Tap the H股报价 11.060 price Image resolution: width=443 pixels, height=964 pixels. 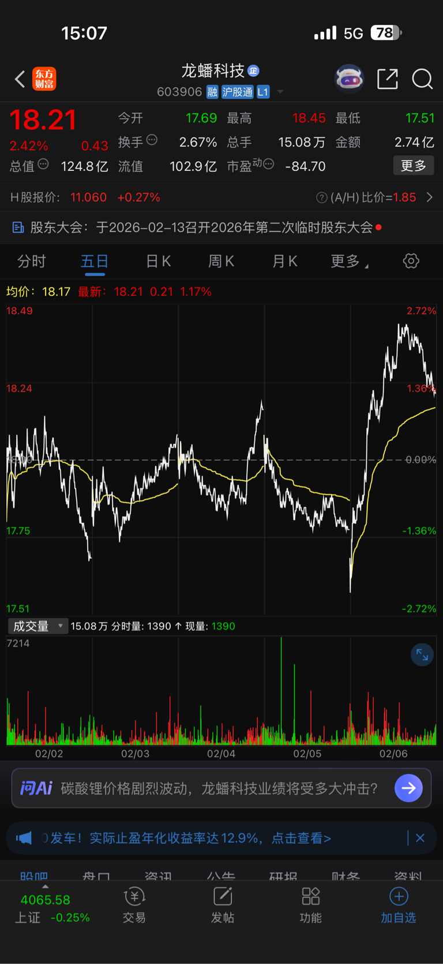88,198
